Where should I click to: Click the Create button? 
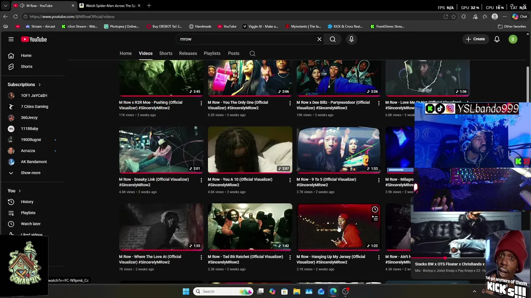(x=475, y=39)
